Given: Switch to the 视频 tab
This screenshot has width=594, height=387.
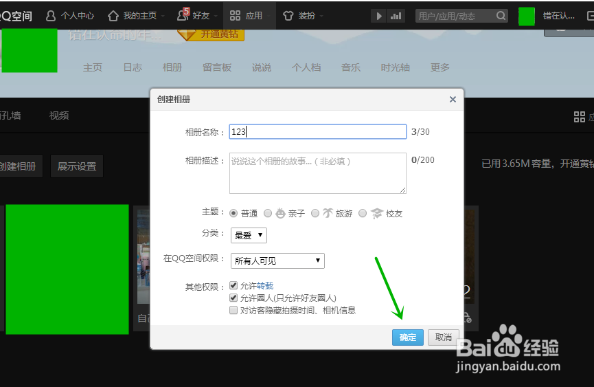Looking at the screenshot, I should tap(59, 115).
